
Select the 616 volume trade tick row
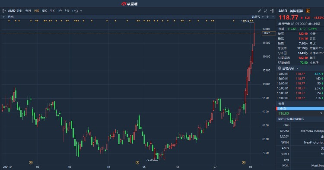click(x=300, y=98)
